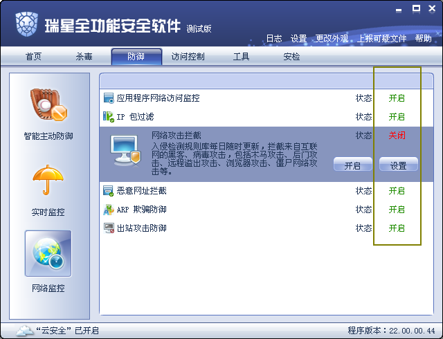Open 访问控制 tab

click(x=188, y=57)
